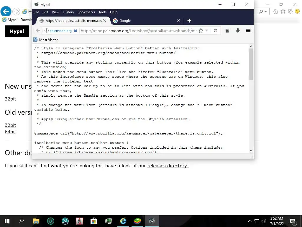Viewport: 302px width, 227px height.
Task: Close the Google tab
Action: coord(178,21)
